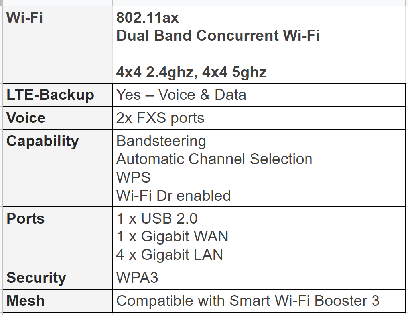The height and width of the screenshot is (315, 408).
Task: Select the 1 x USB 2.0 line
Action: (157, 218)
